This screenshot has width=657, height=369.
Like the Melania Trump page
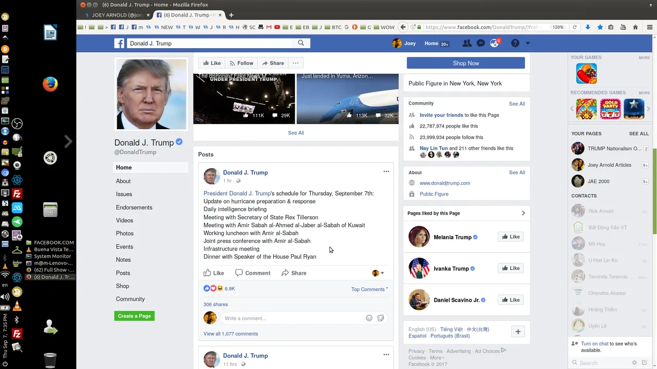tap(511, 237)
